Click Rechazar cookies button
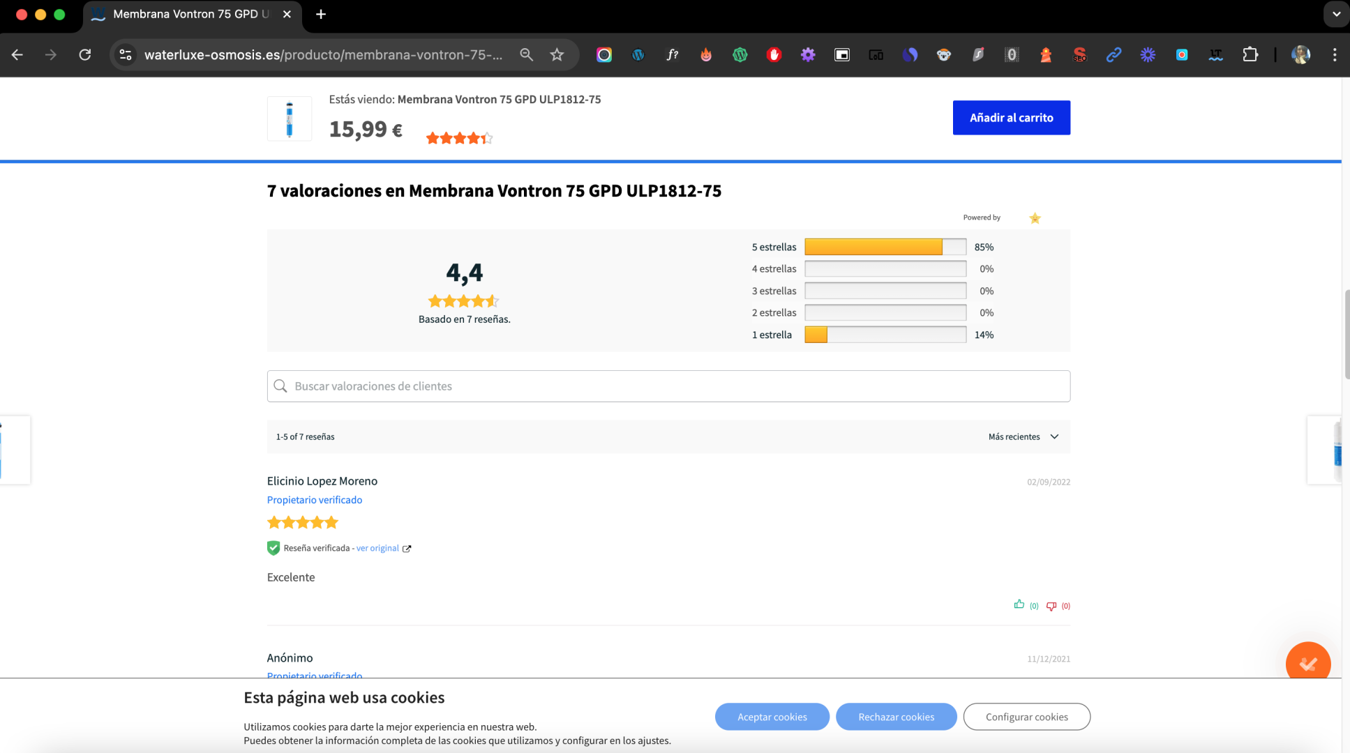 [896, 717]
